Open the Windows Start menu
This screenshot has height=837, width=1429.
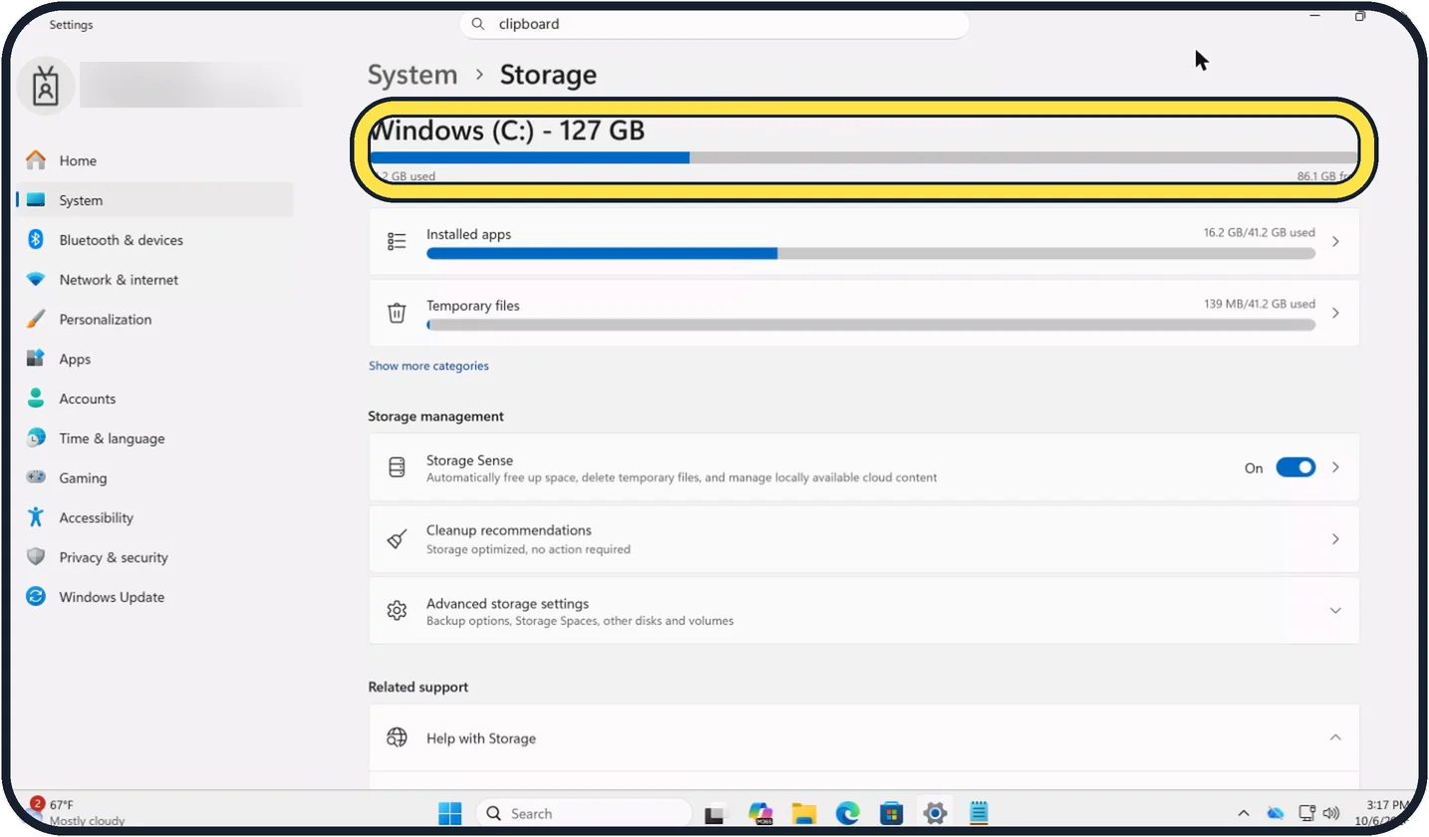tap(450, 813)
